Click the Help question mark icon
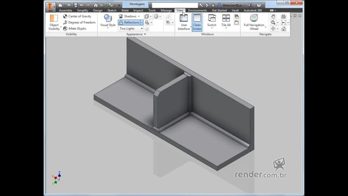Image resolution: width=348 pixels, height=196 pixels. (x=259, y=5)
